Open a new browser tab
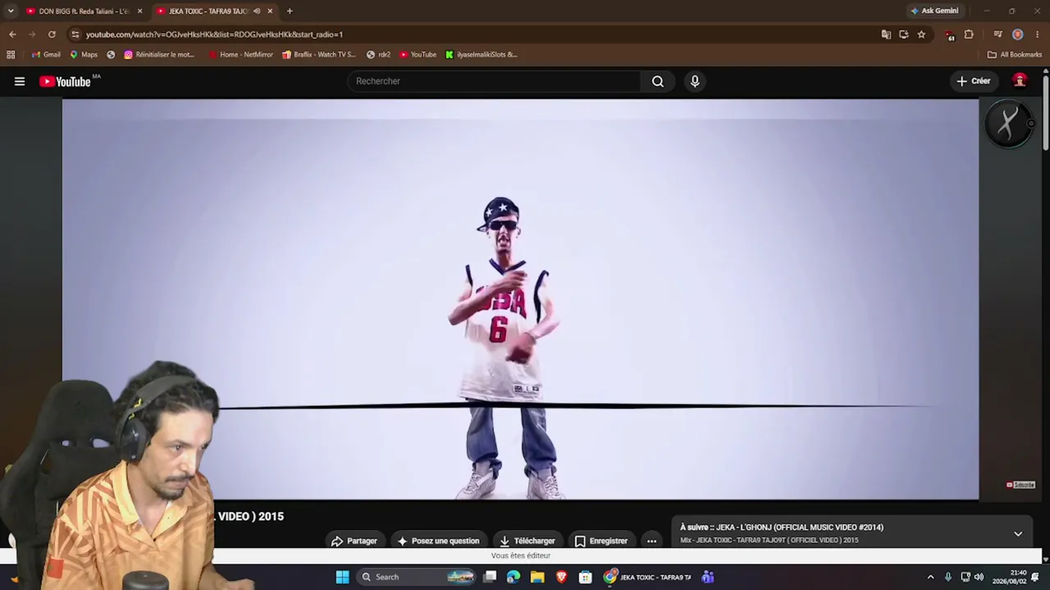Image resolution: width=1050 pixels, height=590 pixels. (x=290, y=11)
